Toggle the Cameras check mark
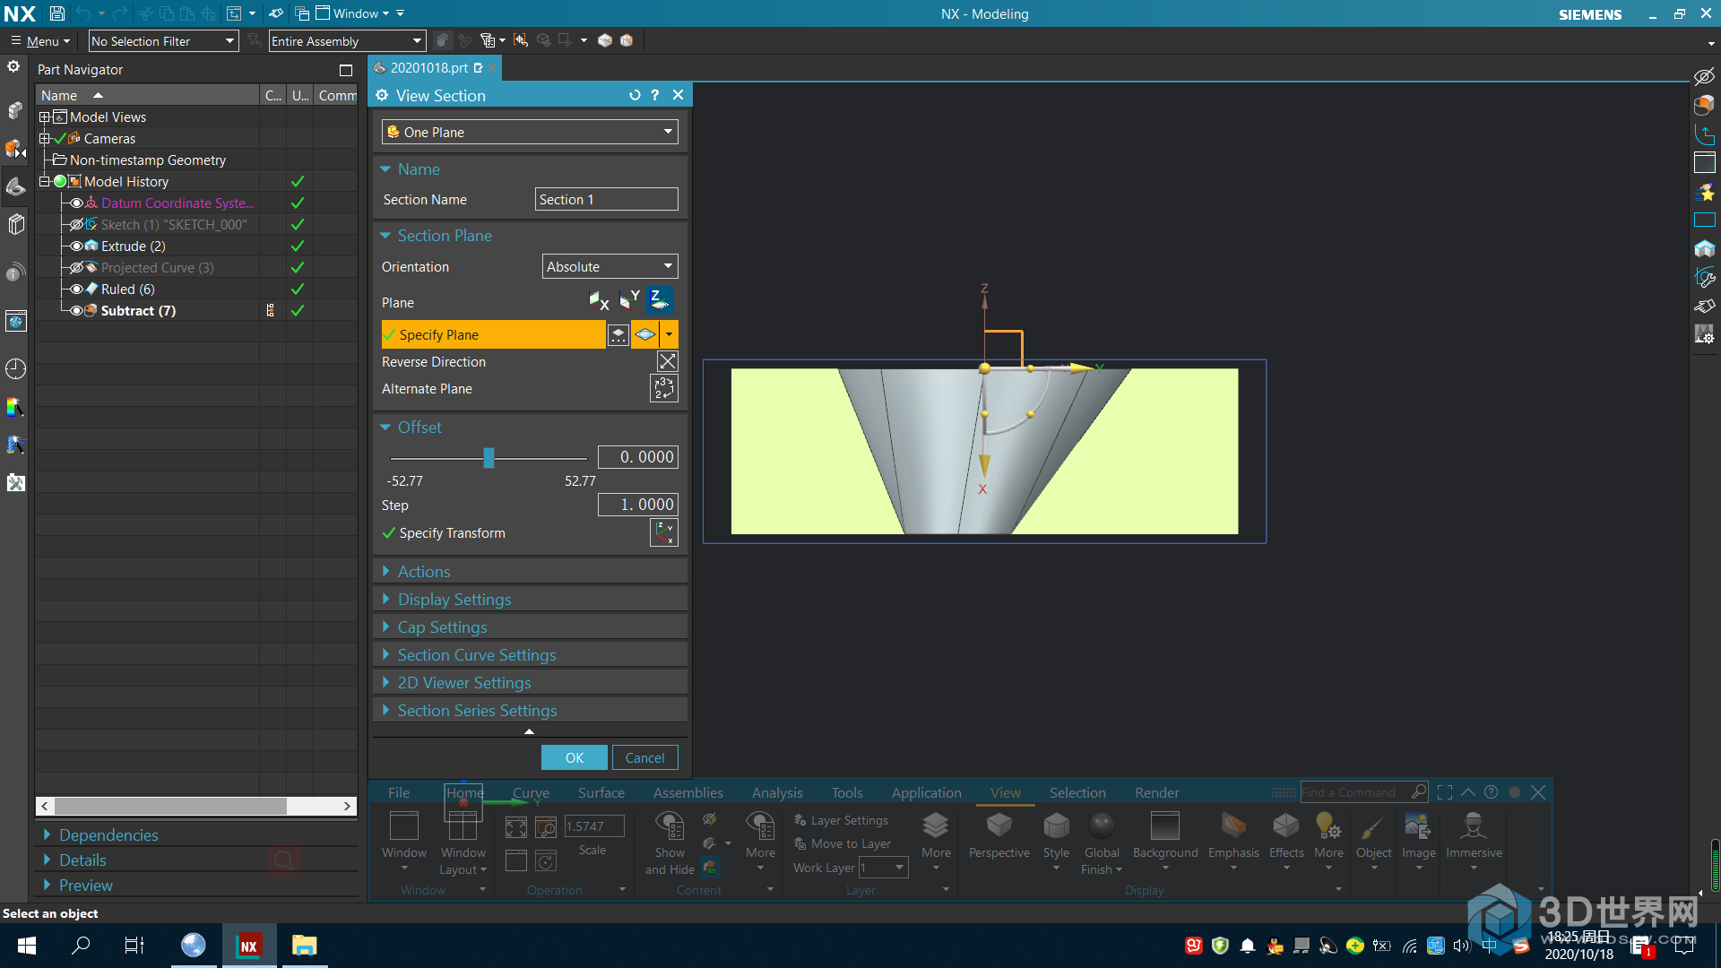 pos(60,139)
